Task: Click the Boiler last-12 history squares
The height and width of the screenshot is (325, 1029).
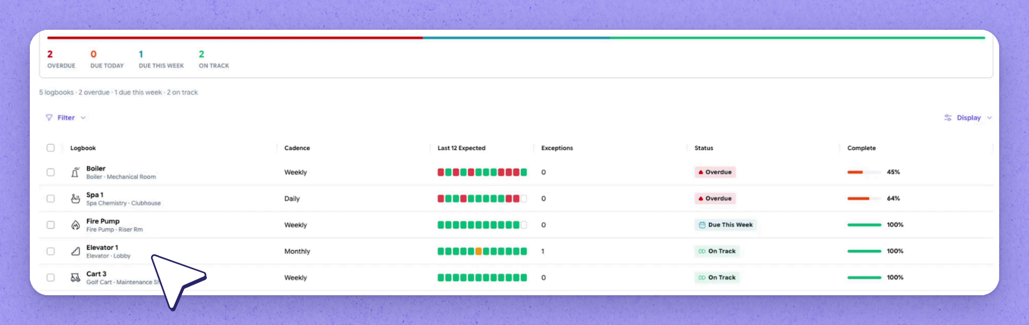Action: pyautogui.click(x=482, y=172)
